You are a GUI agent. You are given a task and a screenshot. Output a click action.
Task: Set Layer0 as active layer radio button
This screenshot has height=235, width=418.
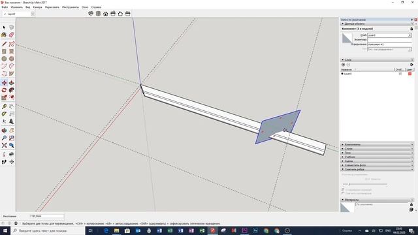point(342,74)
